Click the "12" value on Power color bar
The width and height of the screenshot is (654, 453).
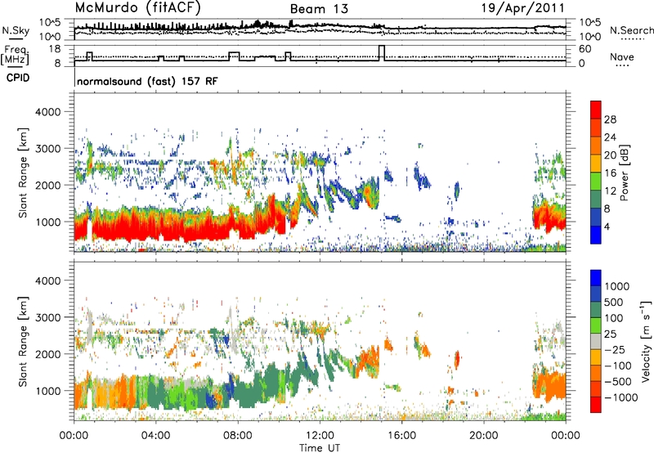[x=610, y=191]
